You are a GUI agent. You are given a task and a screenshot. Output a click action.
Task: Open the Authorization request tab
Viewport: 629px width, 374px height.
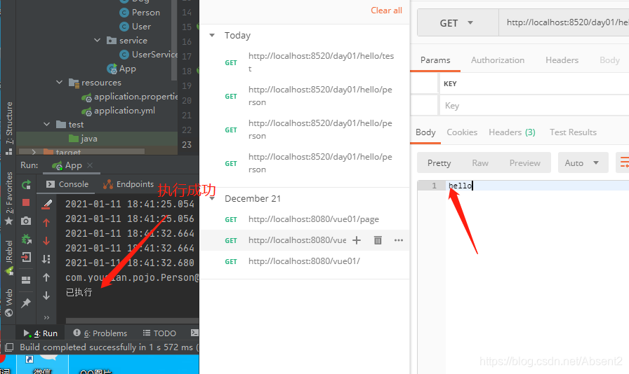click(498, 60)
